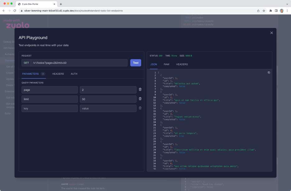Delete the page query parameter

tap(140, 90)
